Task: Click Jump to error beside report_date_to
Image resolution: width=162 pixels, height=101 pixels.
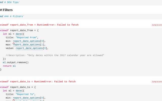Action: (156, 82)
